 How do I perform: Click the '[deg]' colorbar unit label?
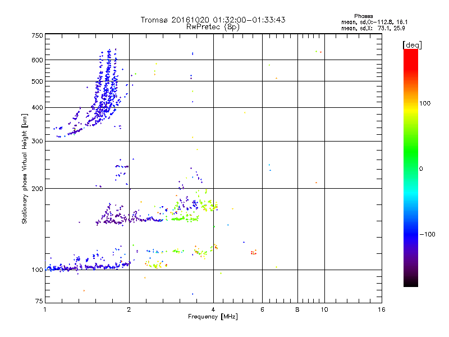coord(412,45)
